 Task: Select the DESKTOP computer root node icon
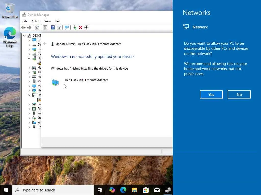coord(29,36)
